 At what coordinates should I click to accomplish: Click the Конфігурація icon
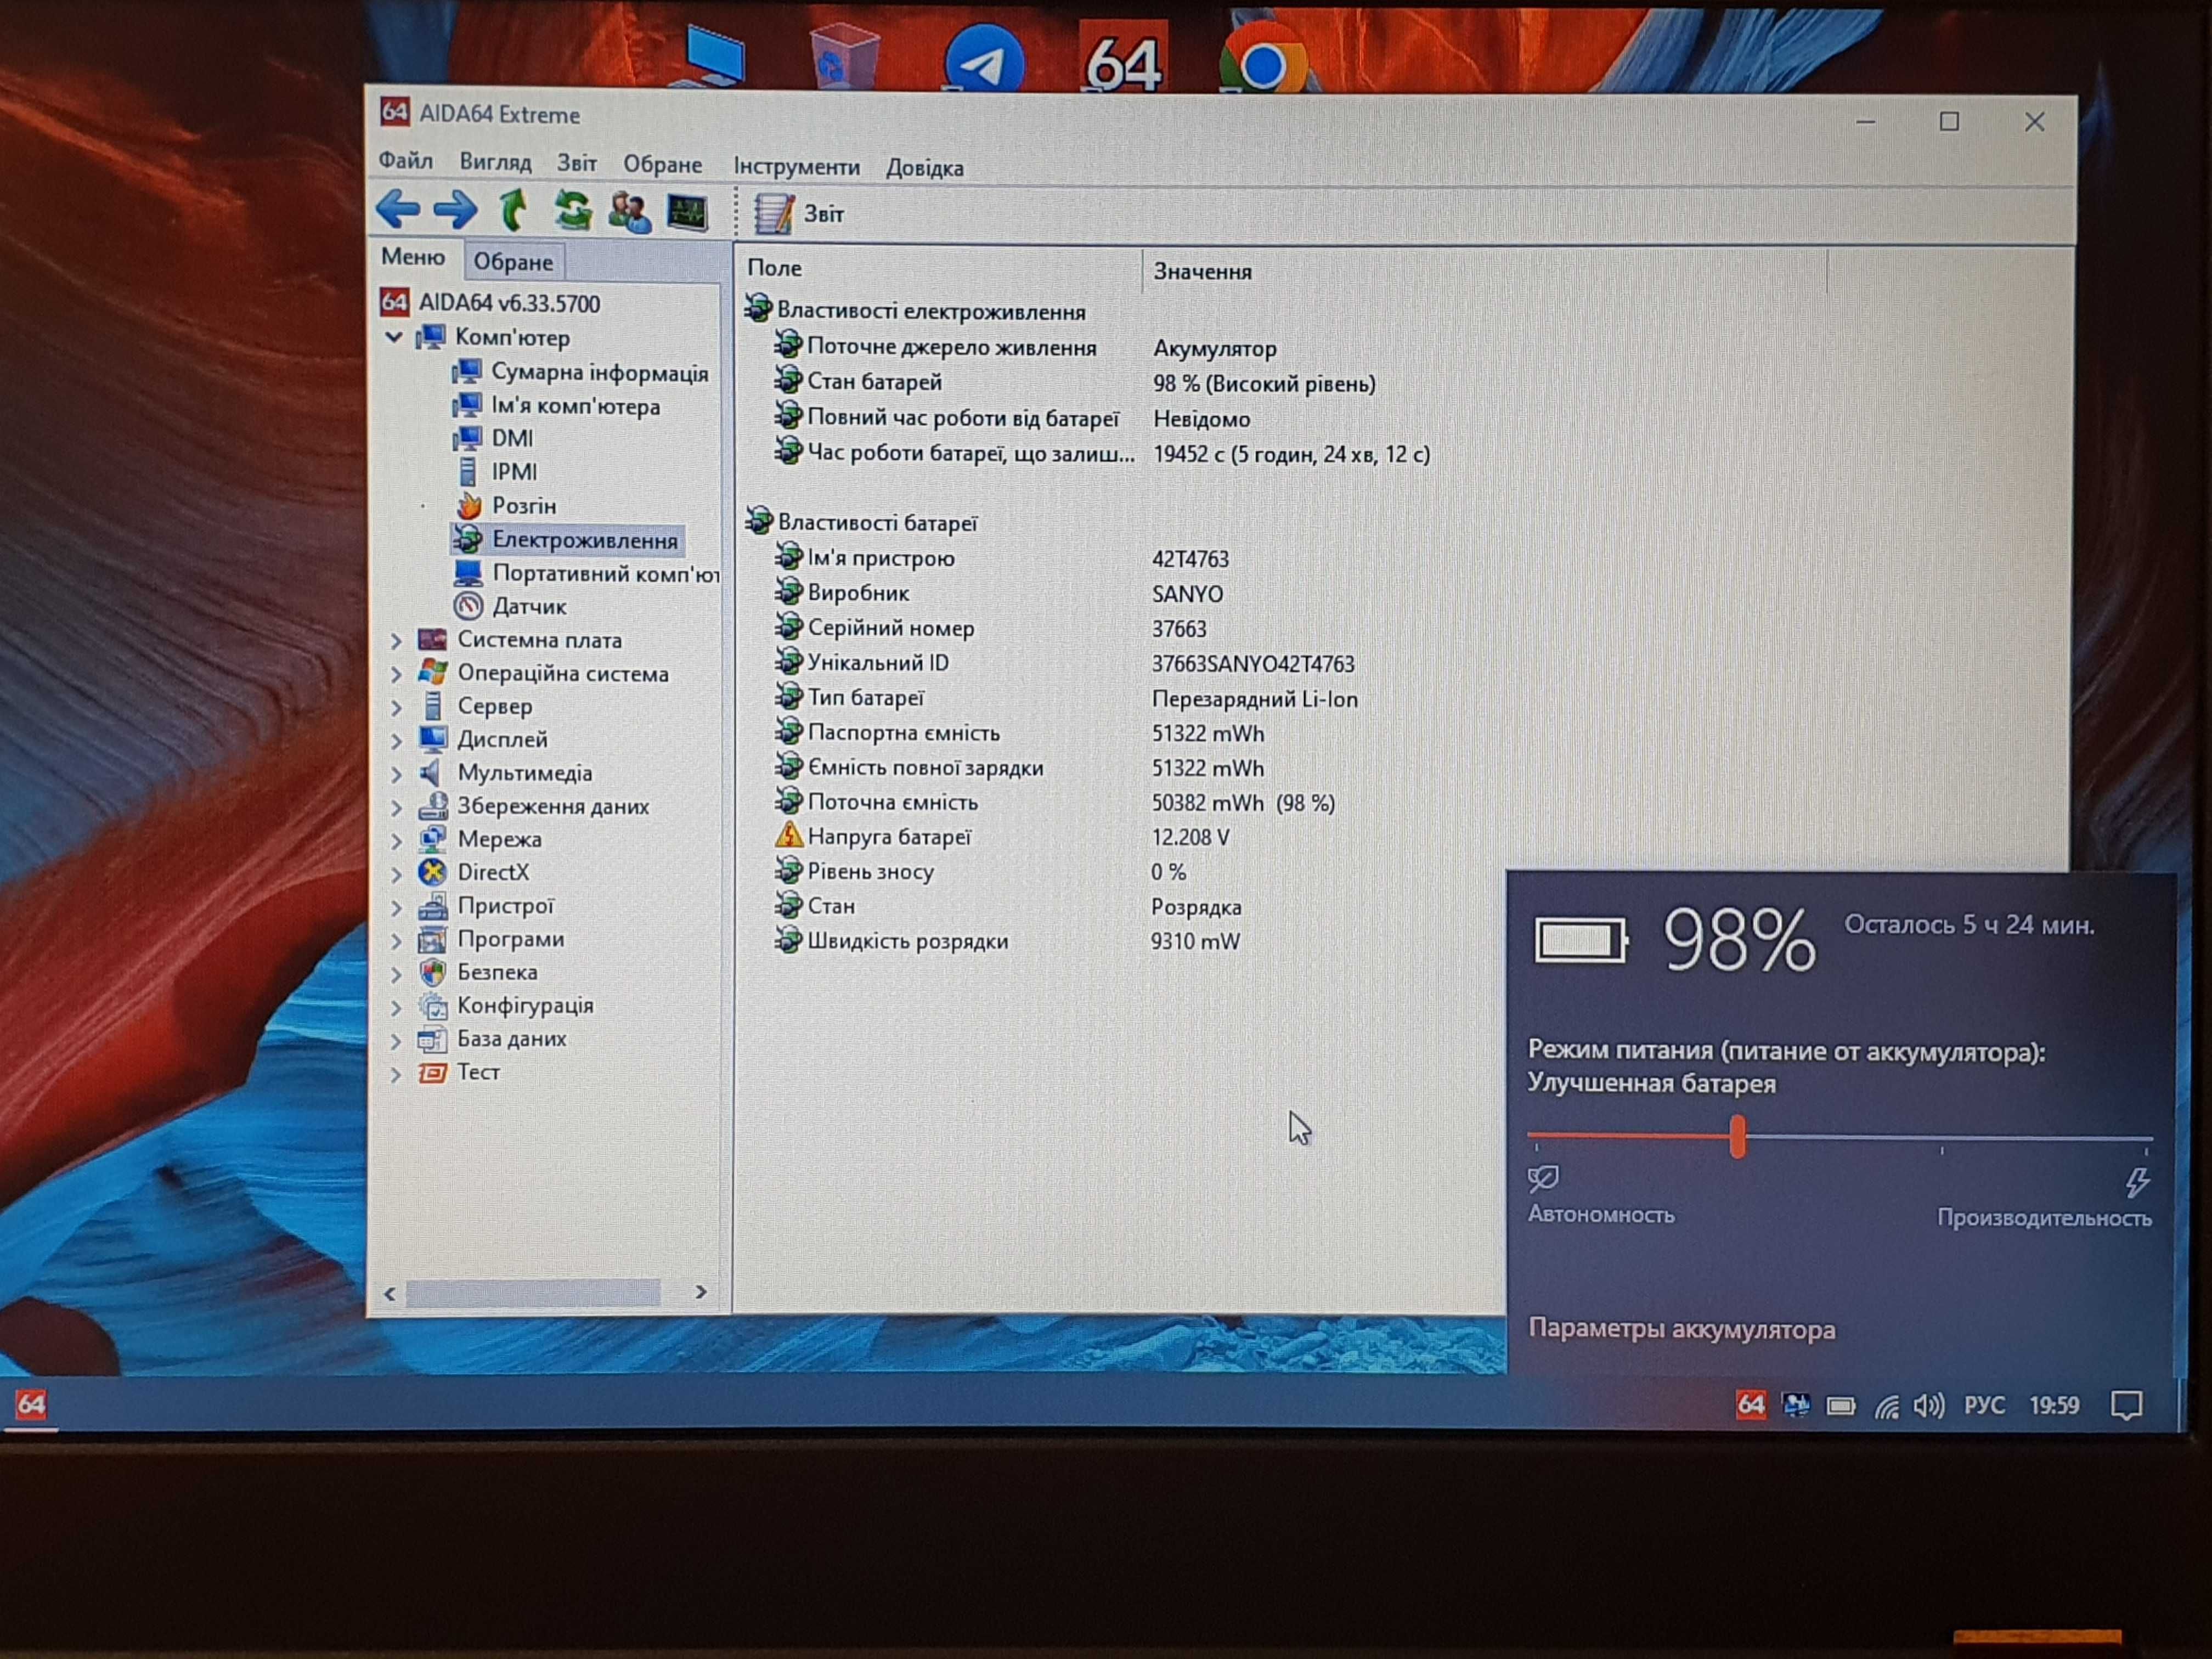(x=432, y=1005)
